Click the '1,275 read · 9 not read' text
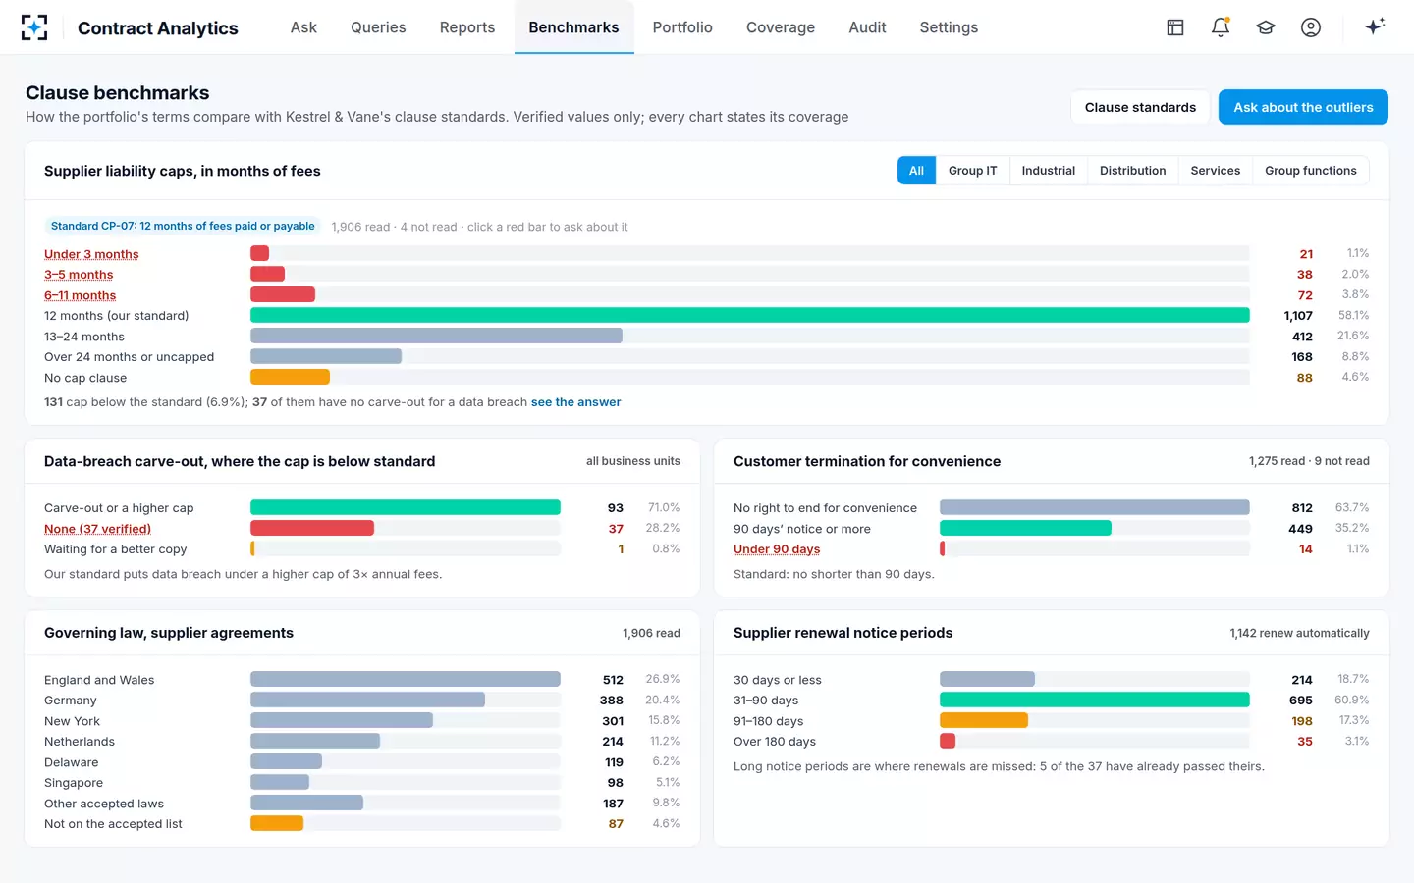 pyautogui.click(x=1309, y=461)
